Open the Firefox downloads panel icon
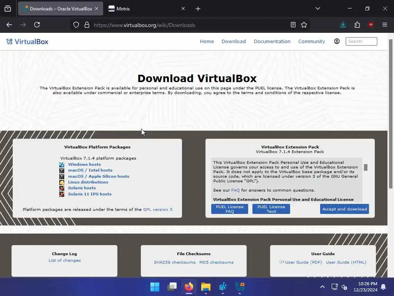 343,25
